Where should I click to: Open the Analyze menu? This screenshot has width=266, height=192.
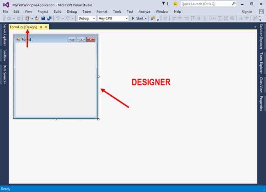pyautogui.click(x=144, y=11)
